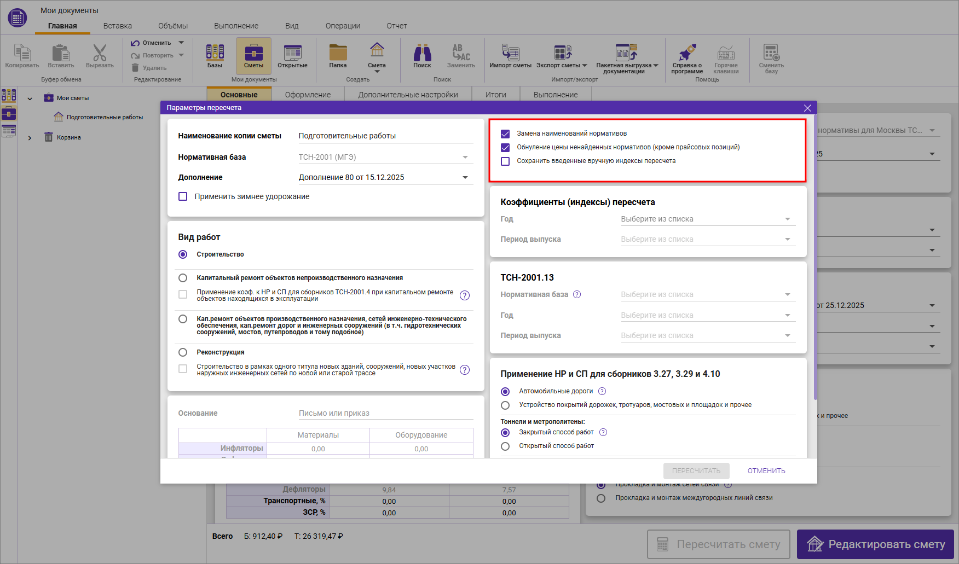Check Сохранить введенные вручную индексы пересчета
This screenshot has height=564, width=959.
[x=505, y=161]
